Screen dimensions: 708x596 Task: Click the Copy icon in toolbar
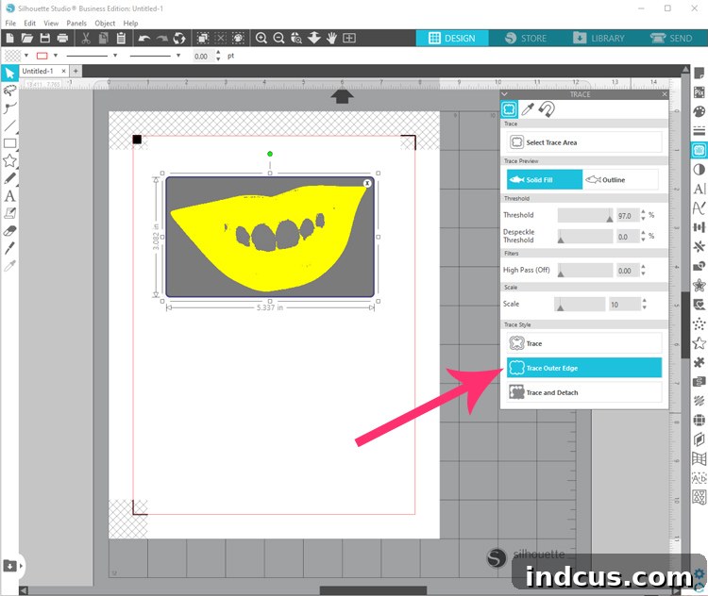[104, 38]
